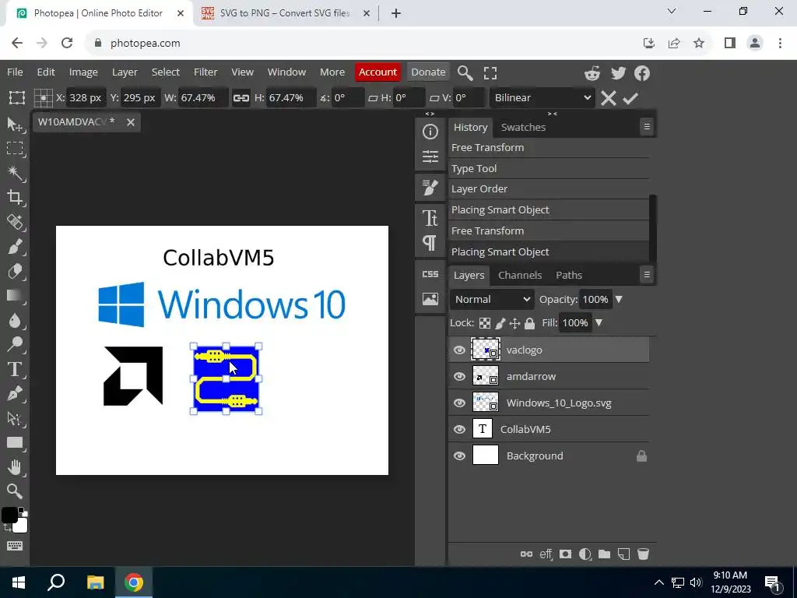Select the Rectangle shape tool

[x=14, y=443]
